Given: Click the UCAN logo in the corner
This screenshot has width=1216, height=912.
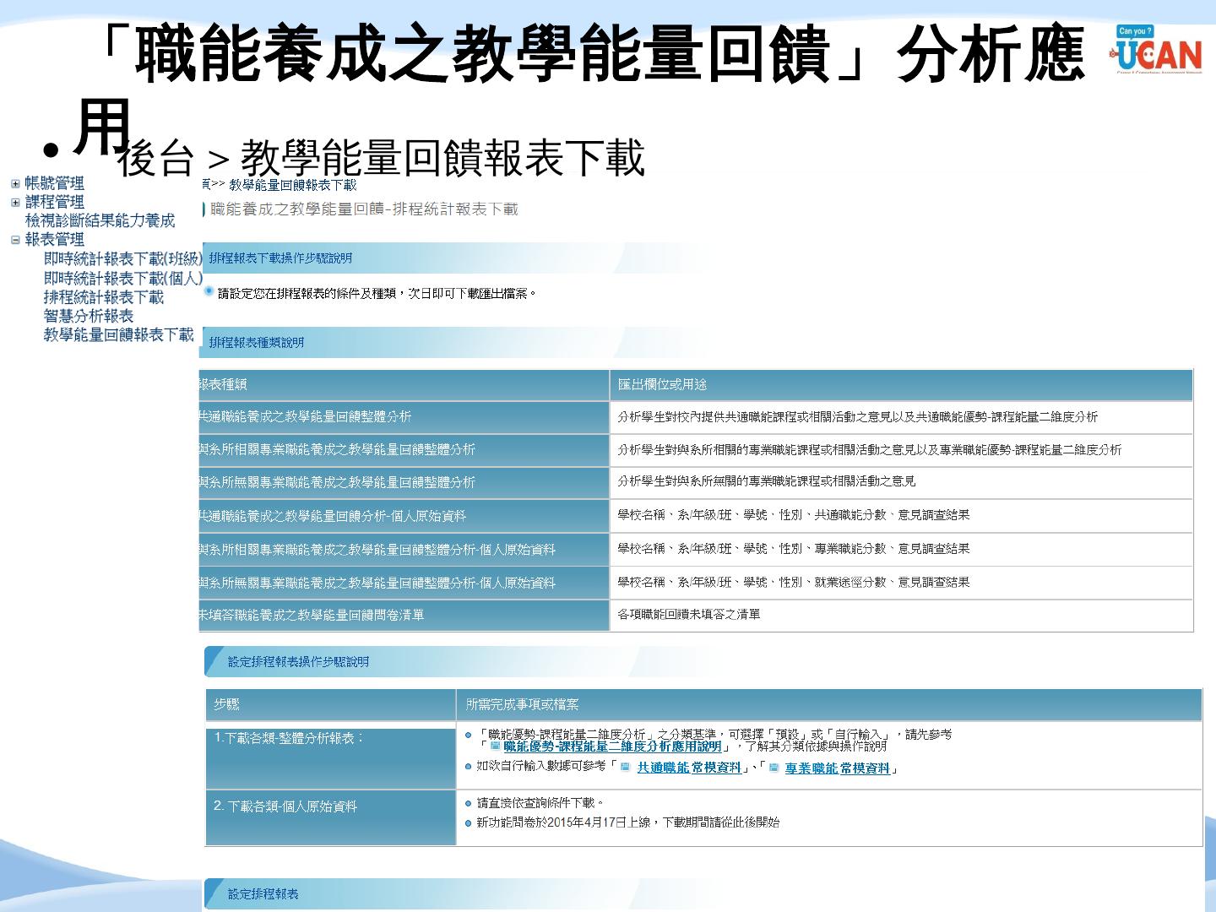Looking at the screenshot, I should 1158,50.
